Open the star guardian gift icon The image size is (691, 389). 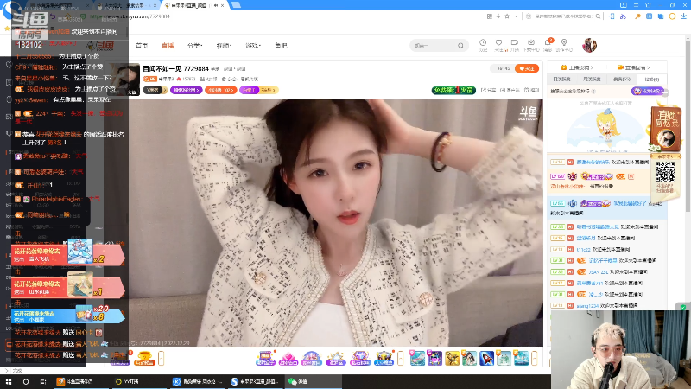click(x=335, y=358)
